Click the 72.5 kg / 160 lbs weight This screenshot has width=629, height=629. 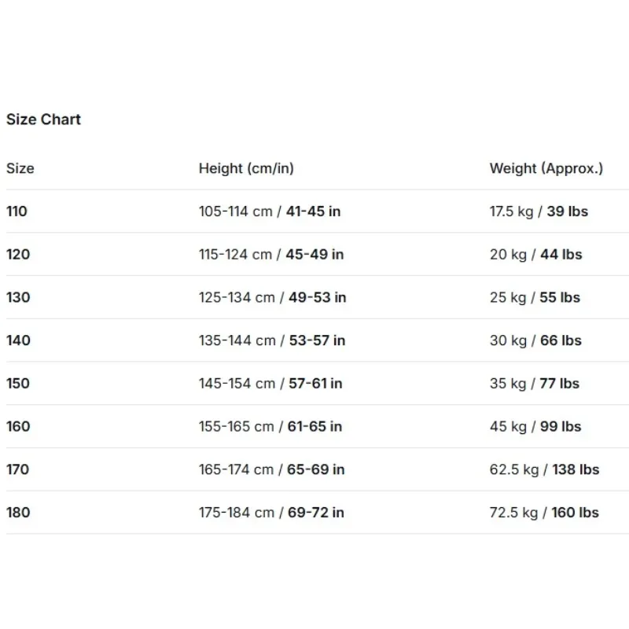(x=544, y=513)
